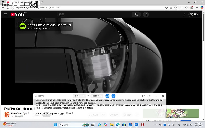Open source language 英文 dropdown
The height and width of the screenshot is (128, 205).
pyautogui.click(x=79, y=96)
